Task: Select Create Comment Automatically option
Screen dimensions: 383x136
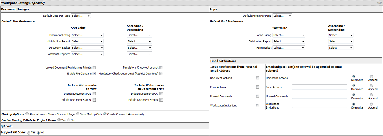Action: 105,114
